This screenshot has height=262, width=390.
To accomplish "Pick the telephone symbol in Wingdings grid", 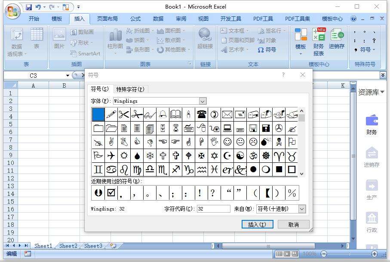I will 202,115.
